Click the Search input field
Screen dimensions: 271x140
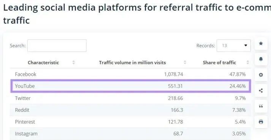57,46
